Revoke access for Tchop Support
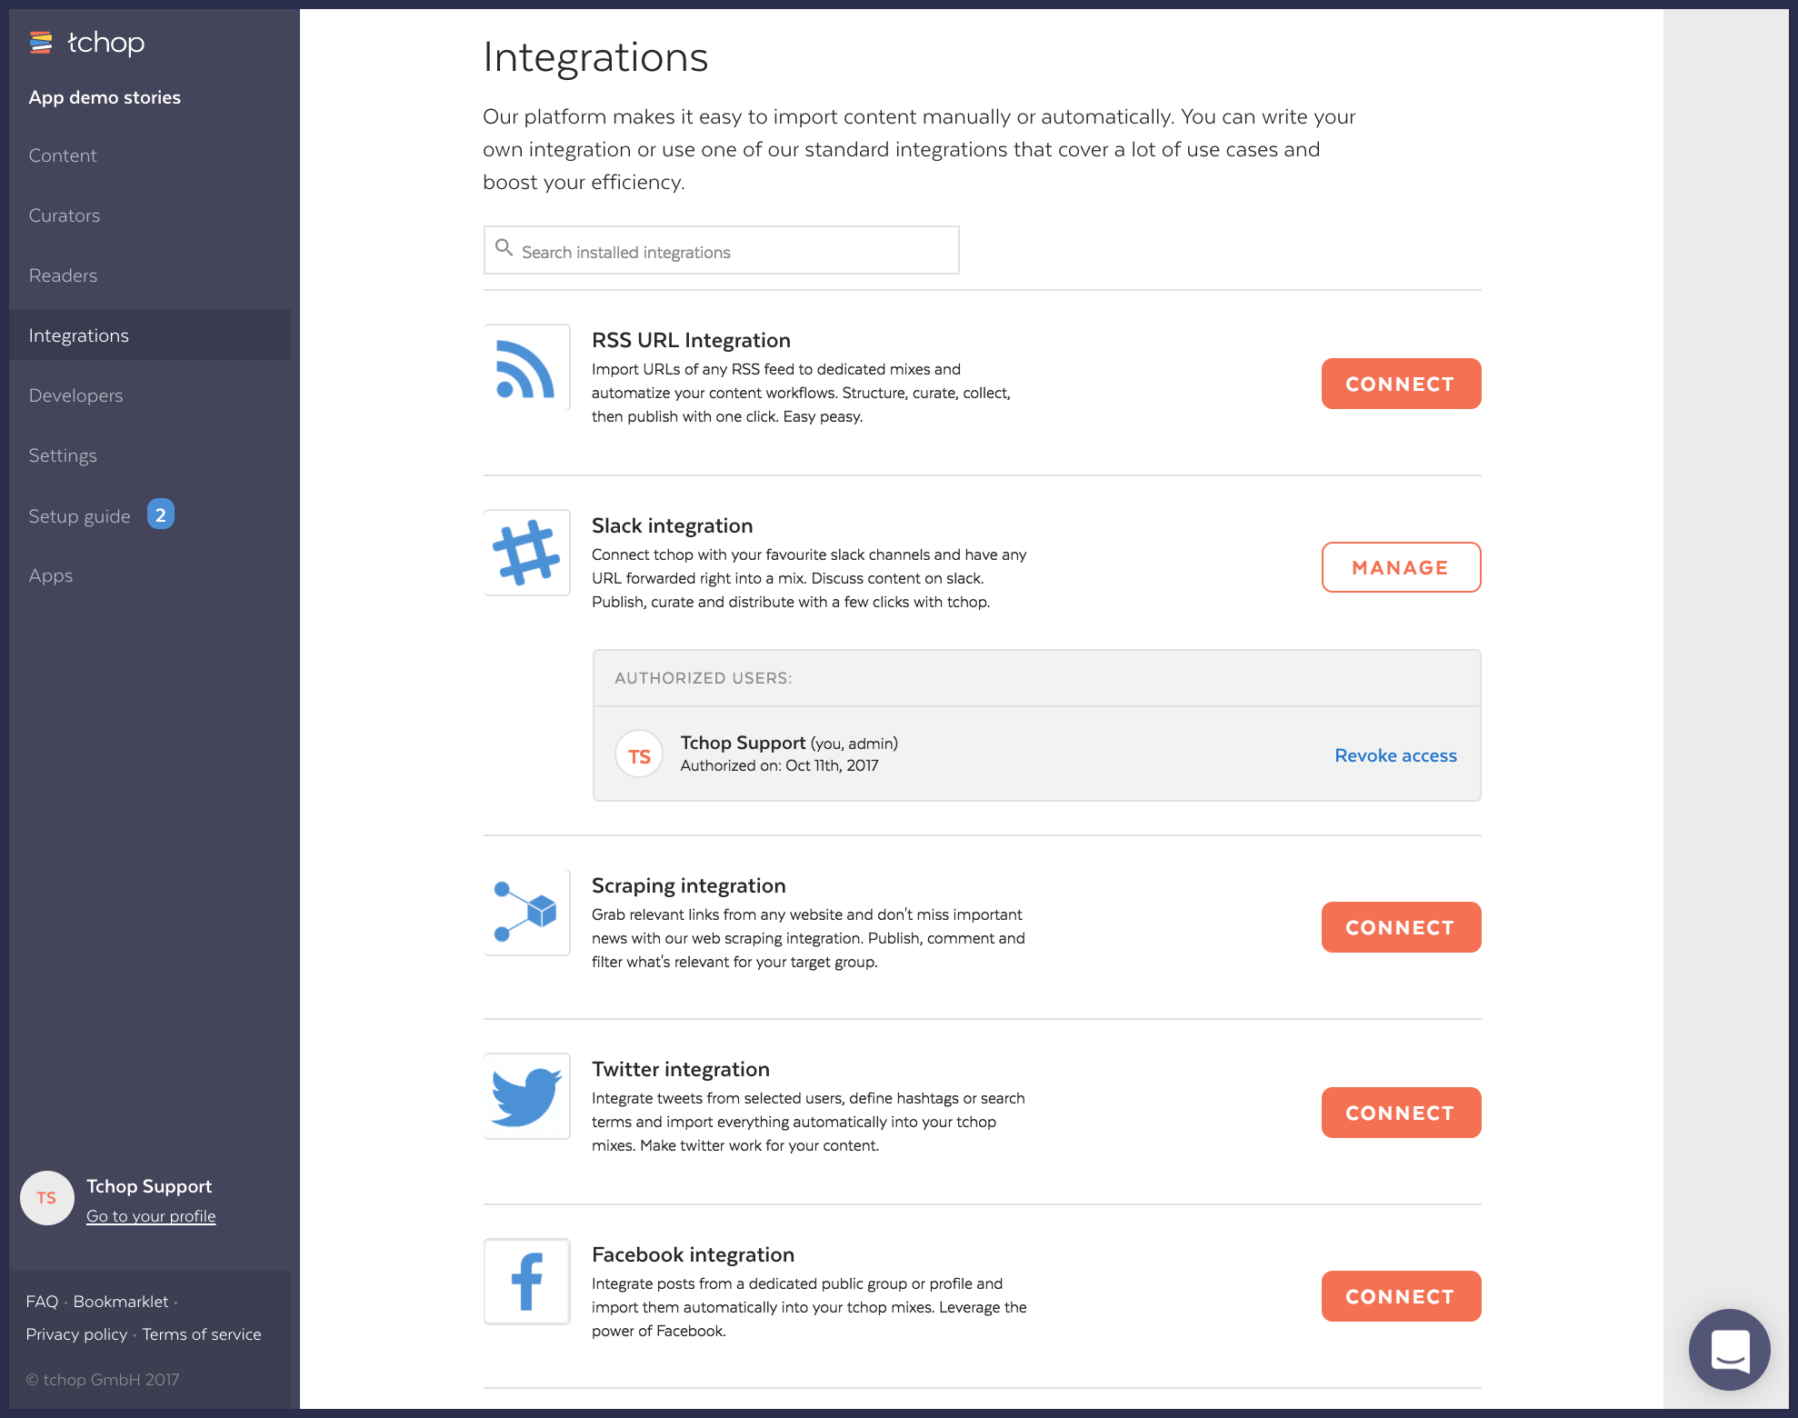The height and width of the screenshot is (1418, 1798). tap(1395, 755)
